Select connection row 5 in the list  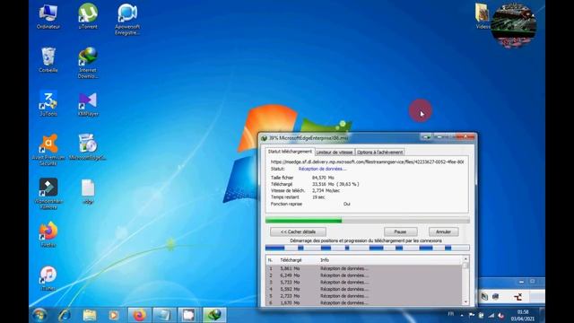[x=363, y=296]
